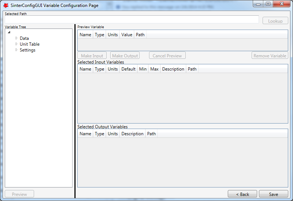Image resolution: width=293 pixels, height=201 pixels.
Task: Click Type header in Selected Output Variables
Action: pyautogui.click(x=99, y=133)
